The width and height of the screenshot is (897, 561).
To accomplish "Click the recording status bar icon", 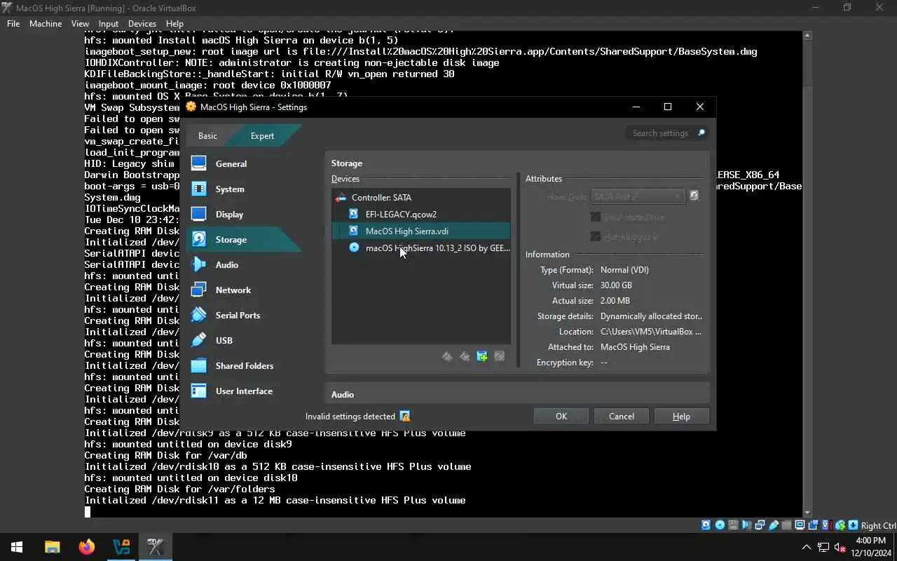I will (x=813, y=525).
